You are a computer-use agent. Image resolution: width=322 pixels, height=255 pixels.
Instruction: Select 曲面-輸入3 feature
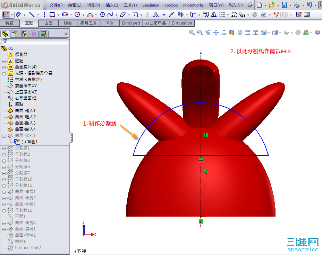25,123
